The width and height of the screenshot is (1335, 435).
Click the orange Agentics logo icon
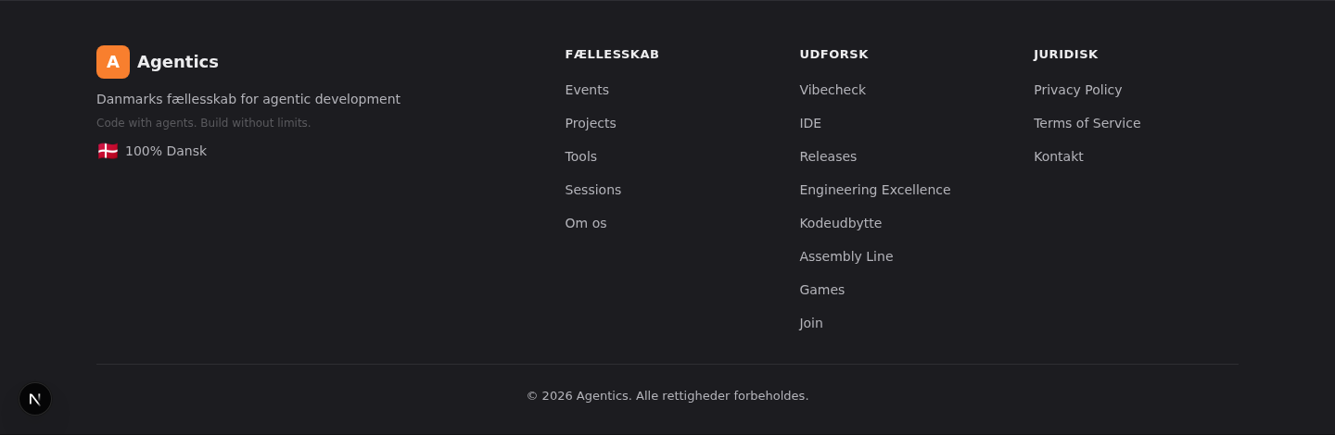113,62
